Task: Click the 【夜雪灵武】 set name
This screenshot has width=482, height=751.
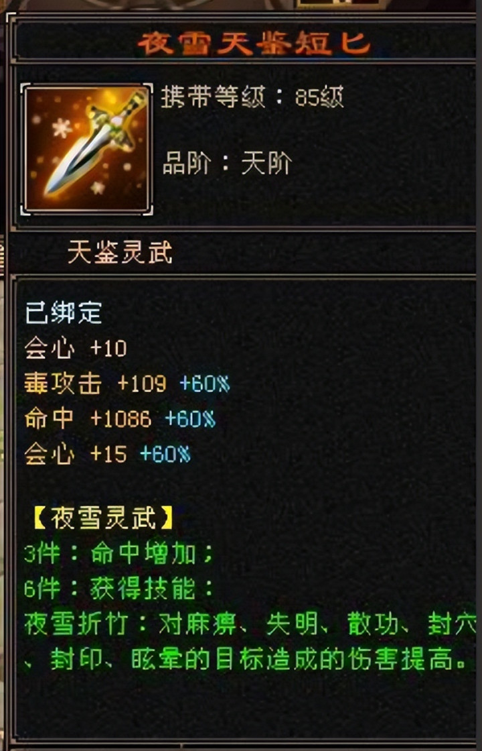Action: [104, 519]
